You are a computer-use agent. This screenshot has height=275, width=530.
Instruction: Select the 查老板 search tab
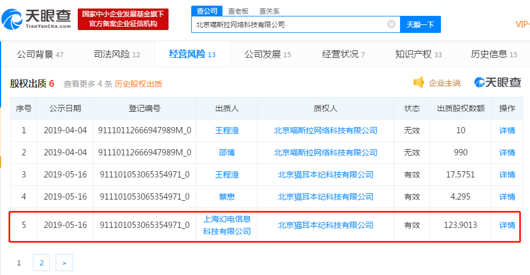238,11
